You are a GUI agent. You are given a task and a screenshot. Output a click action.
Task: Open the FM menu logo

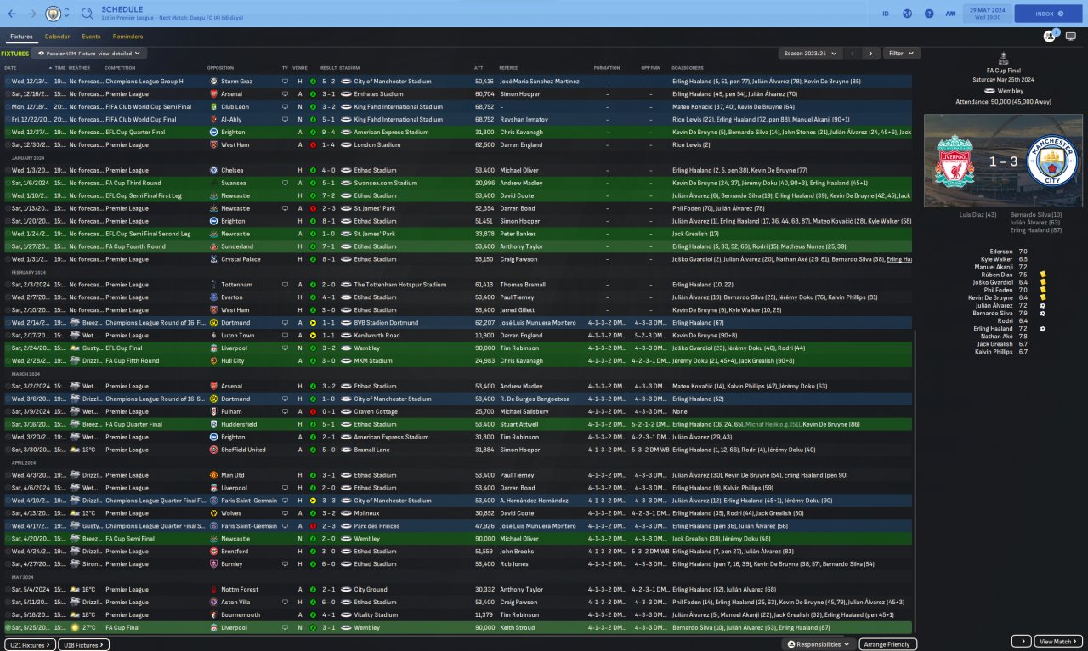click(x=951, y=14)
